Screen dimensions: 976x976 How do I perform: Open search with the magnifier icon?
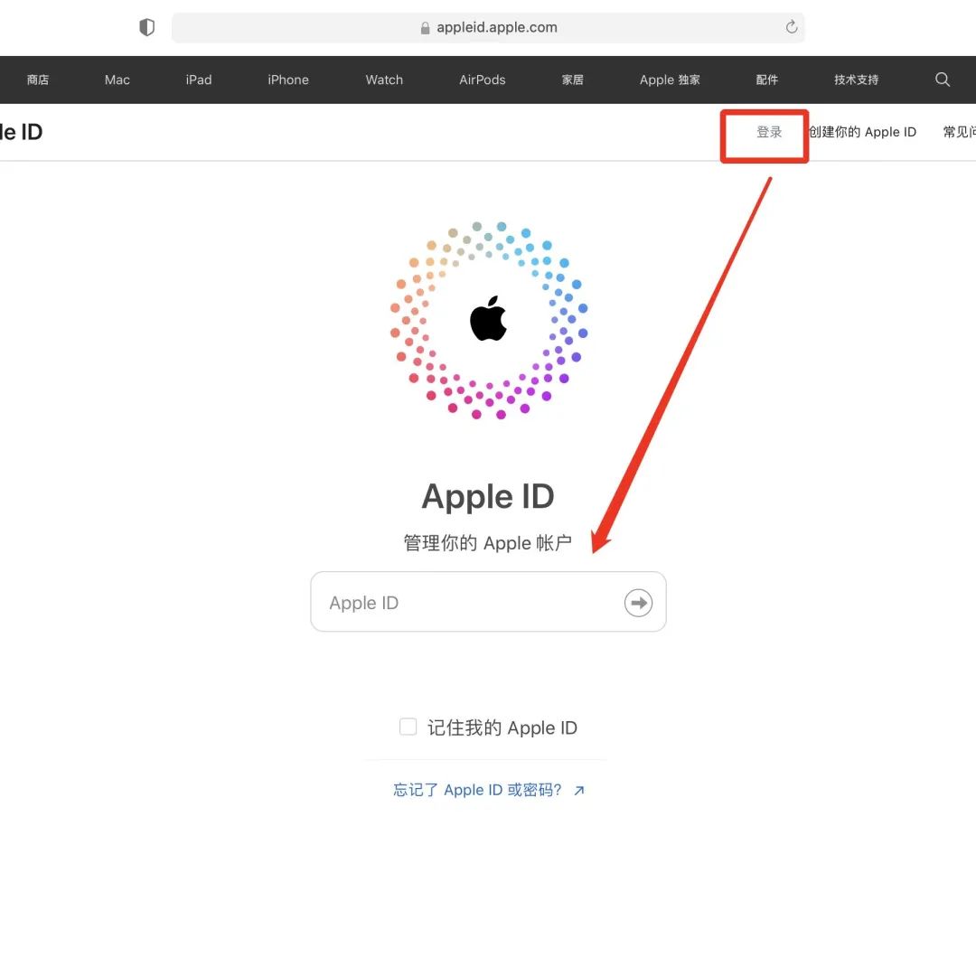(x=943, y=79)
